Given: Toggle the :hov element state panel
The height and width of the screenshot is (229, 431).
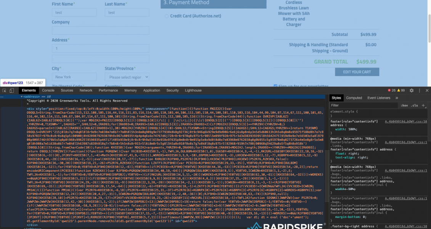Looking at the screenshot, I should (x=404, y=105).
